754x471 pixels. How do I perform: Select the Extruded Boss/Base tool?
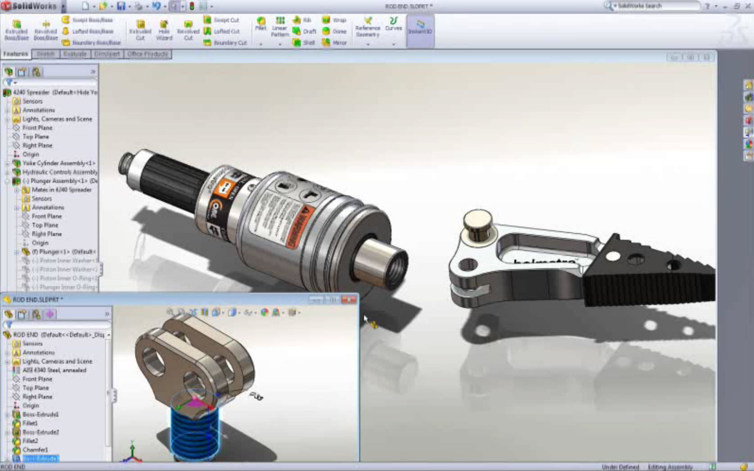pos(16,30)
